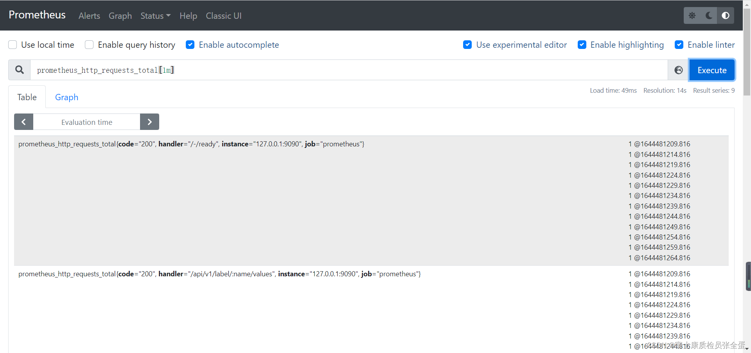Viewport: 751px width, 353px height.
Task: Switch to dark theme moon icon
Action: coord(709,16)
